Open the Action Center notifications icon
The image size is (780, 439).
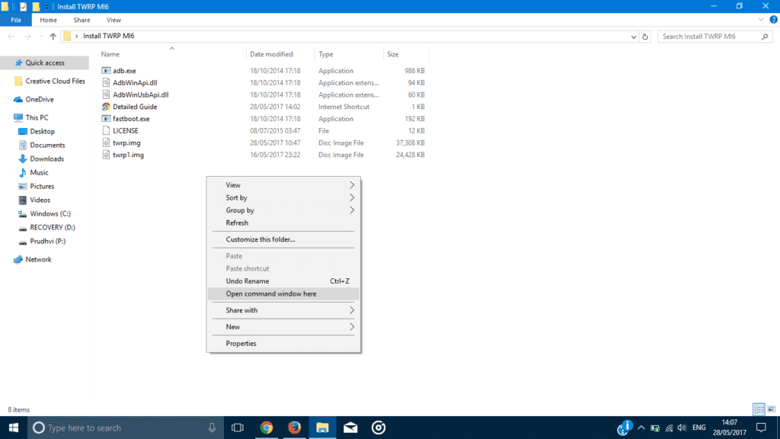tap(761, 428)
